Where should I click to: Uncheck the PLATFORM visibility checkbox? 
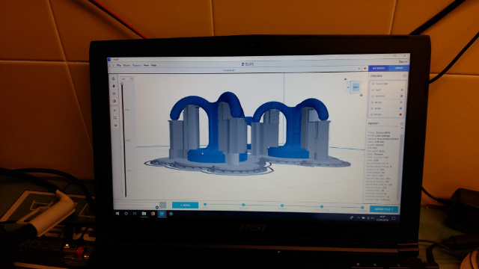click(x=373, y=84)
